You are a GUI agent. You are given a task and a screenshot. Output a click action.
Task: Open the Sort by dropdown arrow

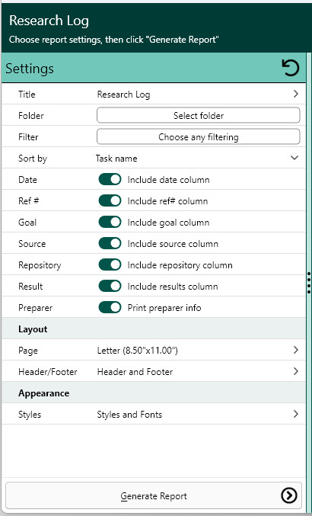point(294,158)
